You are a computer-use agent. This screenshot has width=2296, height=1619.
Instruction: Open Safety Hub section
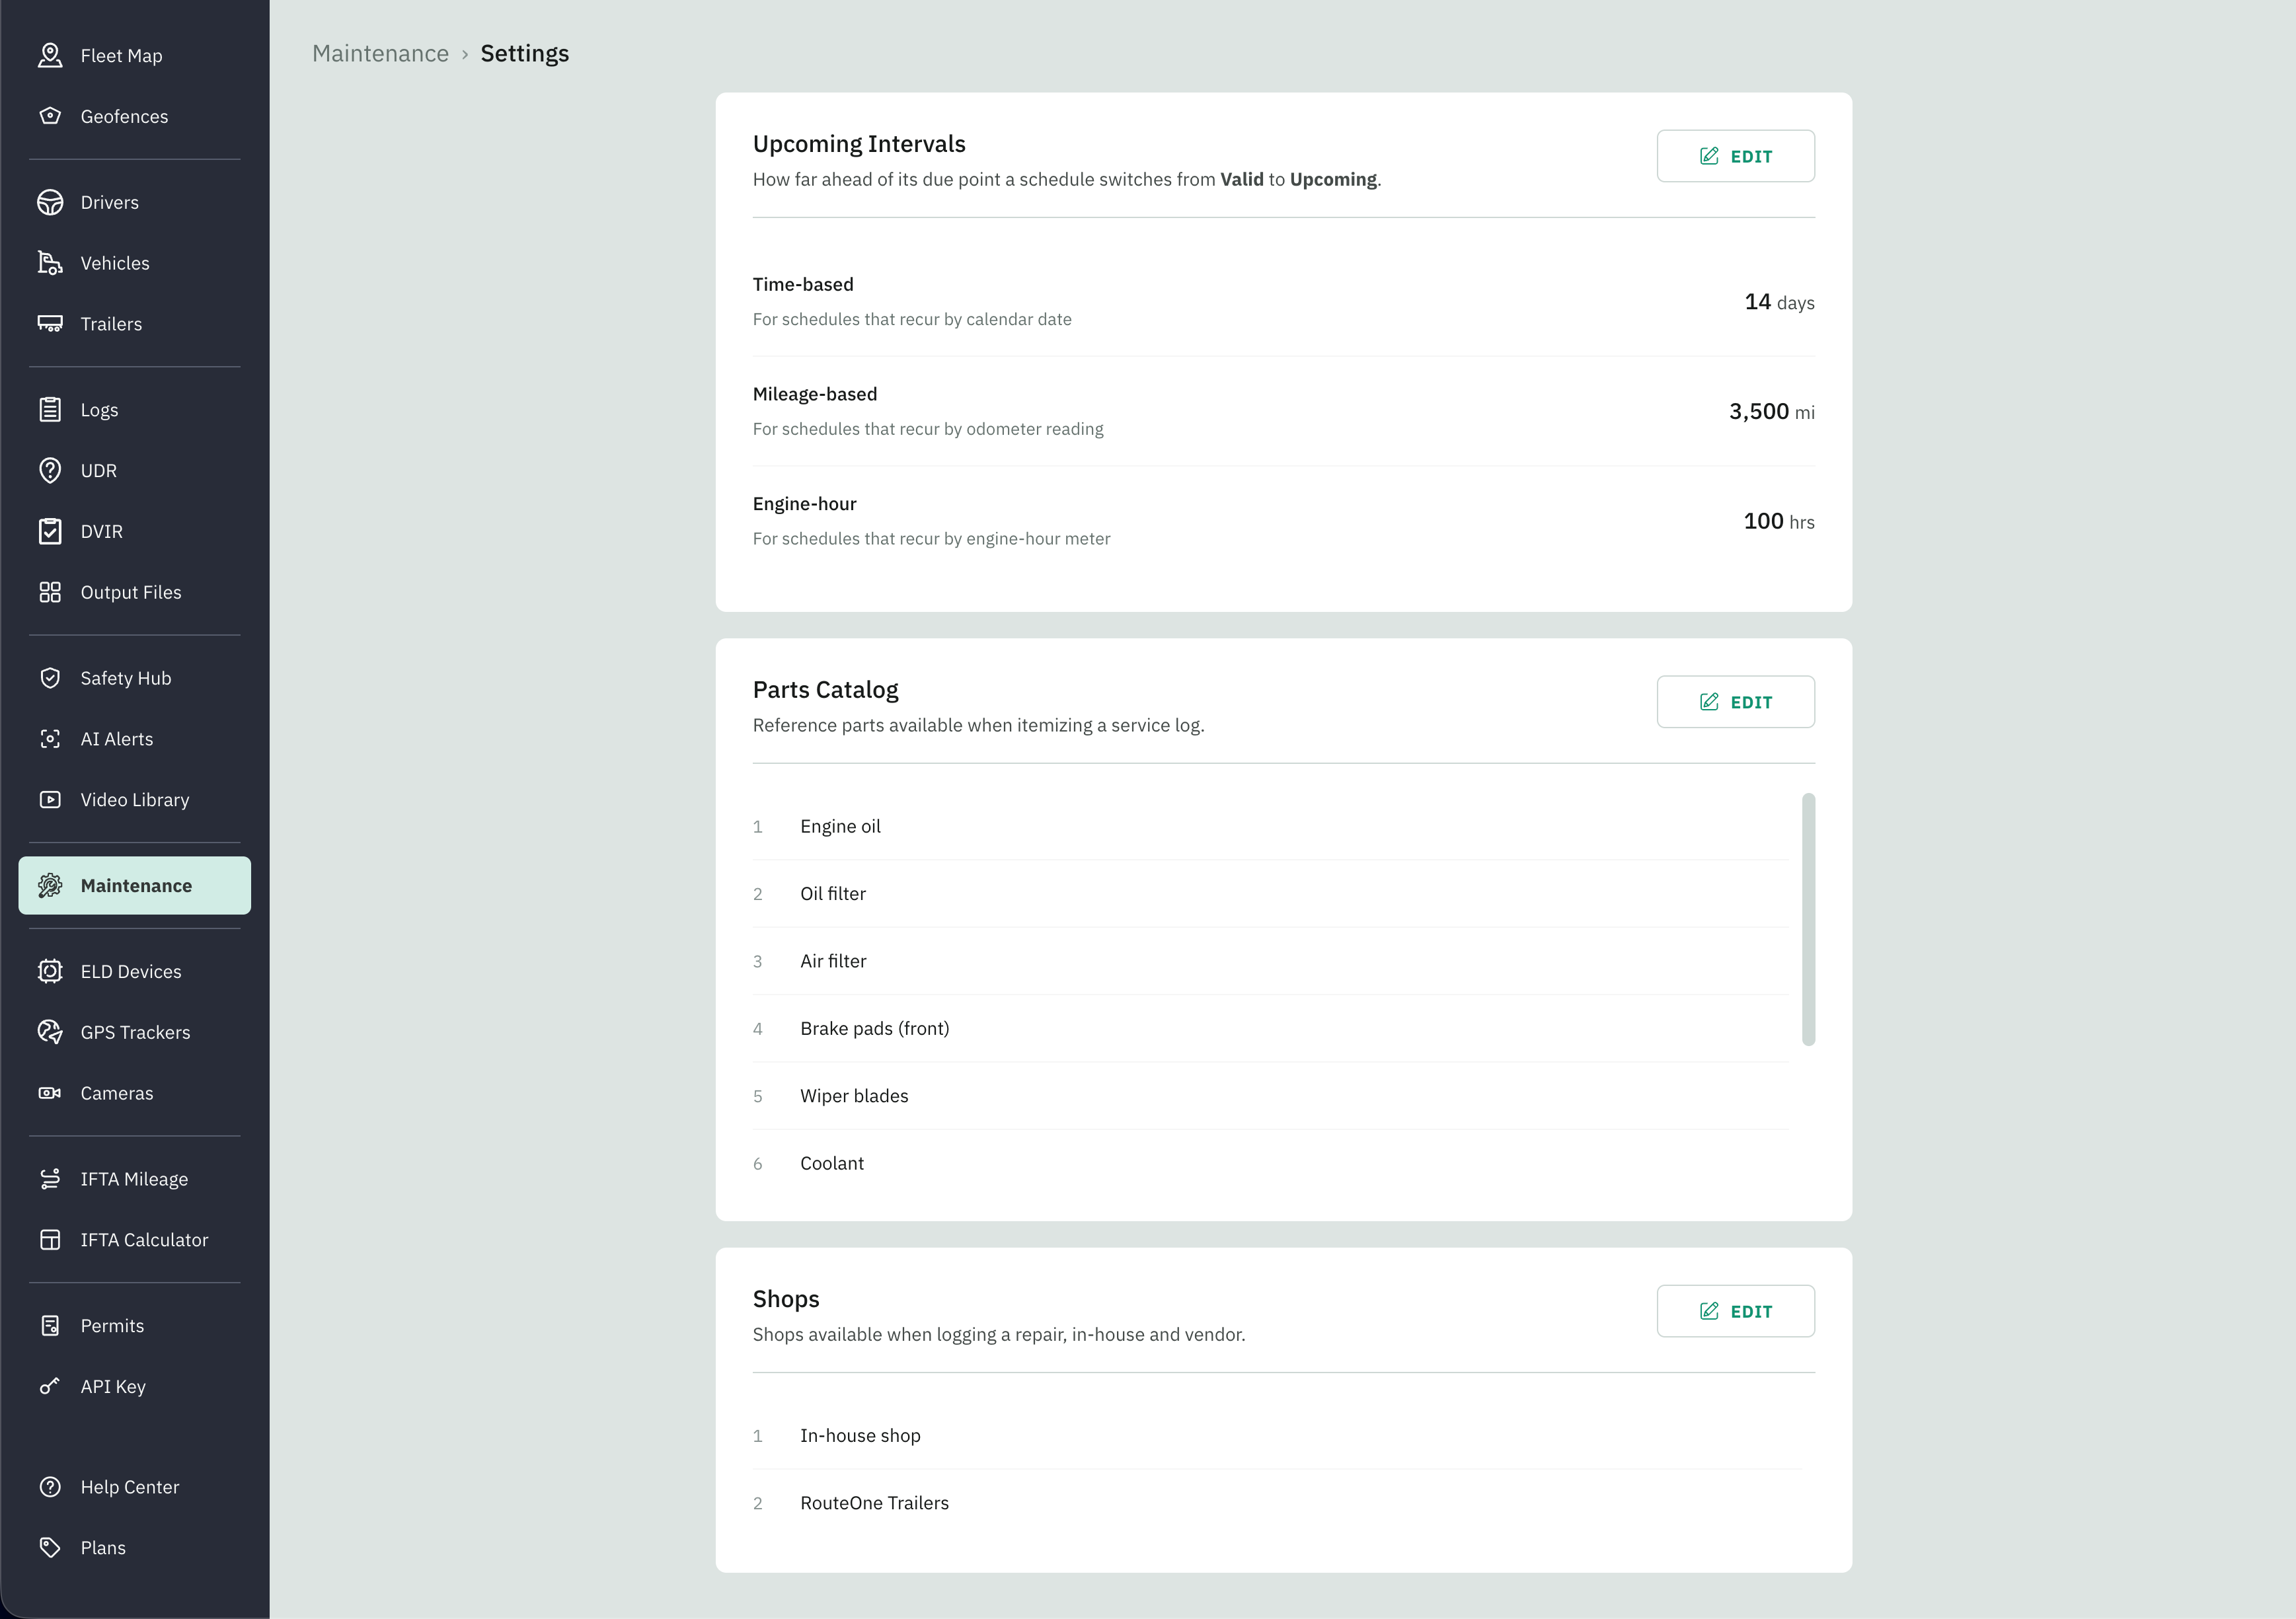pos(135,678)
